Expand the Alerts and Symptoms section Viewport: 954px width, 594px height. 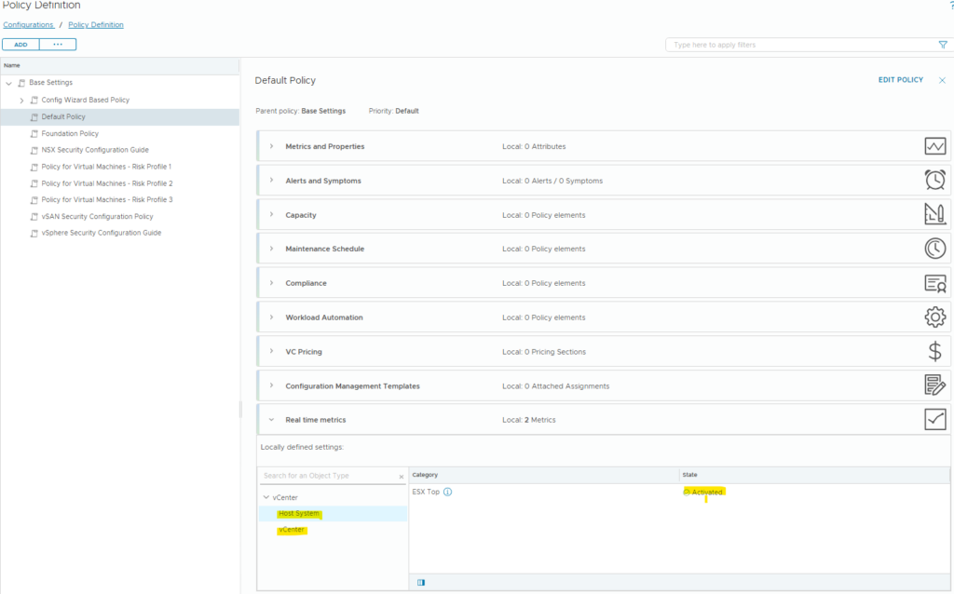pyautogui.click(x=271, y=180)
